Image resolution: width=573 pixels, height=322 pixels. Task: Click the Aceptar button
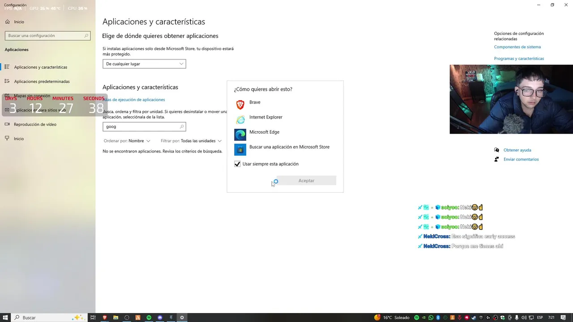(306, 180)
